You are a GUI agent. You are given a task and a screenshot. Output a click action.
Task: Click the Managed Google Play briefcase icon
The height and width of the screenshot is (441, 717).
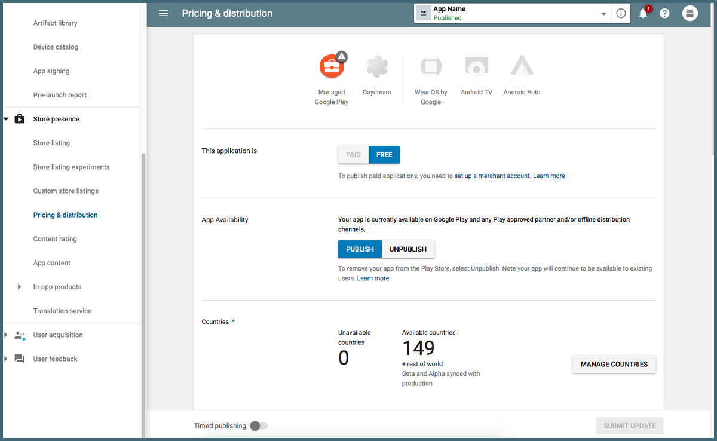tap(332, 66)
